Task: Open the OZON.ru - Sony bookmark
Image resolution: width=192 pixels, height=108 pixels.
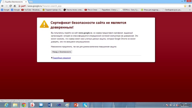Action: [x=129, y=10]
